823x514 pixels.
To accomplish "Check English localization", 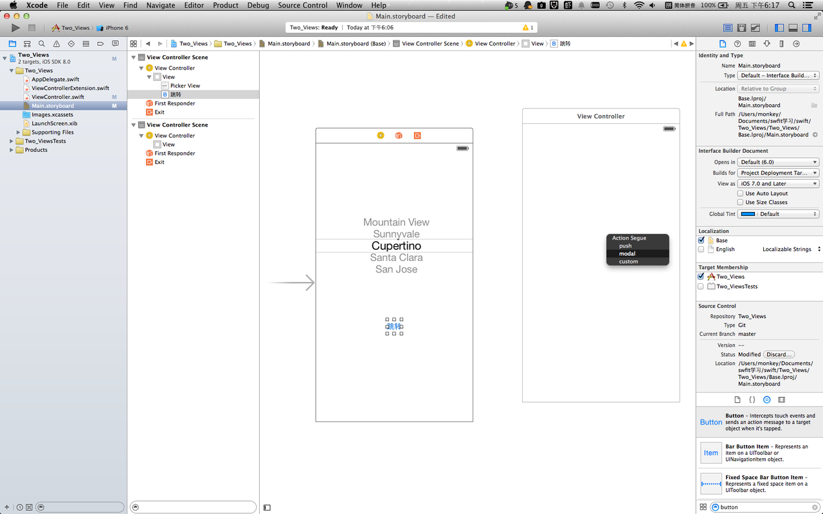I will [701, 249].
